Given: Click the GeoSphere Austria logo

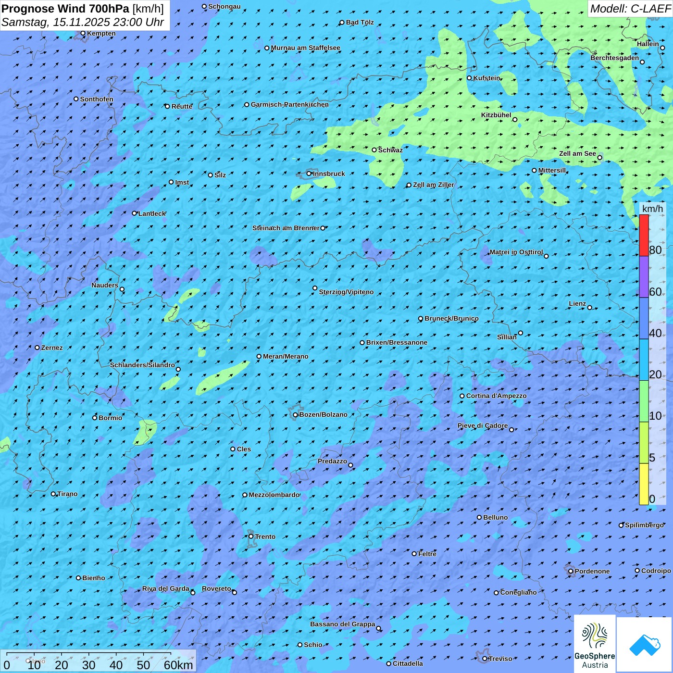Looking at the screenshot, I should [x=595, y=644].
